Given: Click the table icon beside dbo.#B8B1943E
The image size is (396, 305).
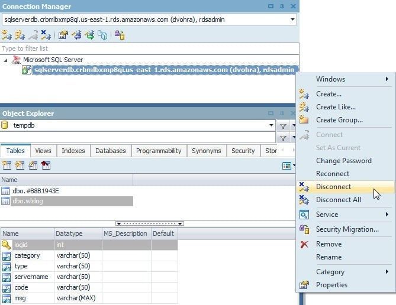Looking at the screenshot, I should coord(5,191).
